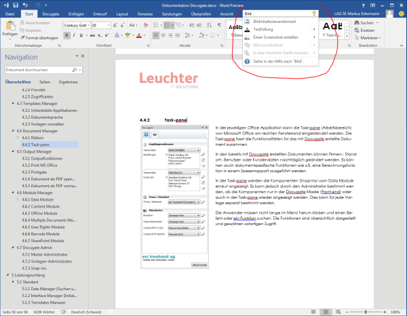Click the yellow text highlight color
This screenshot has width=407, height=316.
pos(128,35)
